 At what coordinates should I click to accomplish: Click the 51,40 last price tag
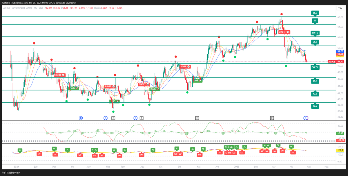[340, 62]
